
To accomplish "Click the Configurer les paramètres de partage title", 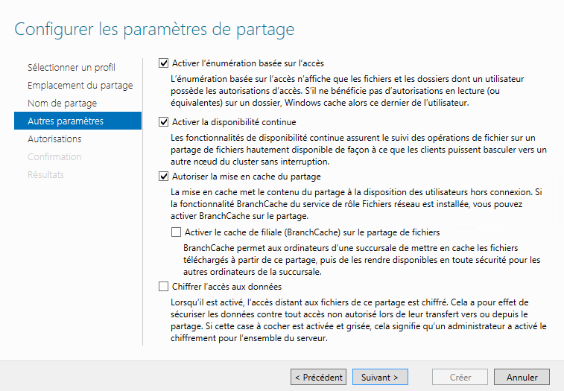I will click(154, 29).
